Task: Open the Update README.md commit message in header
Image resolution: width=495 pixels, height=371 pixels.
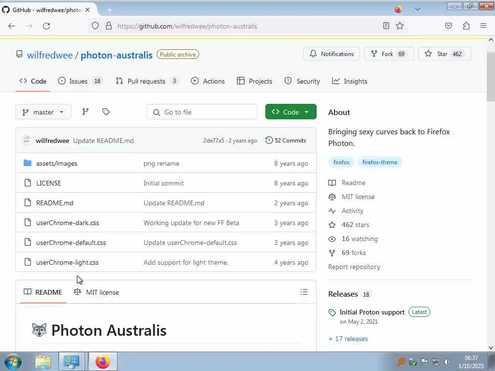Action: click(x=103, y=141)
